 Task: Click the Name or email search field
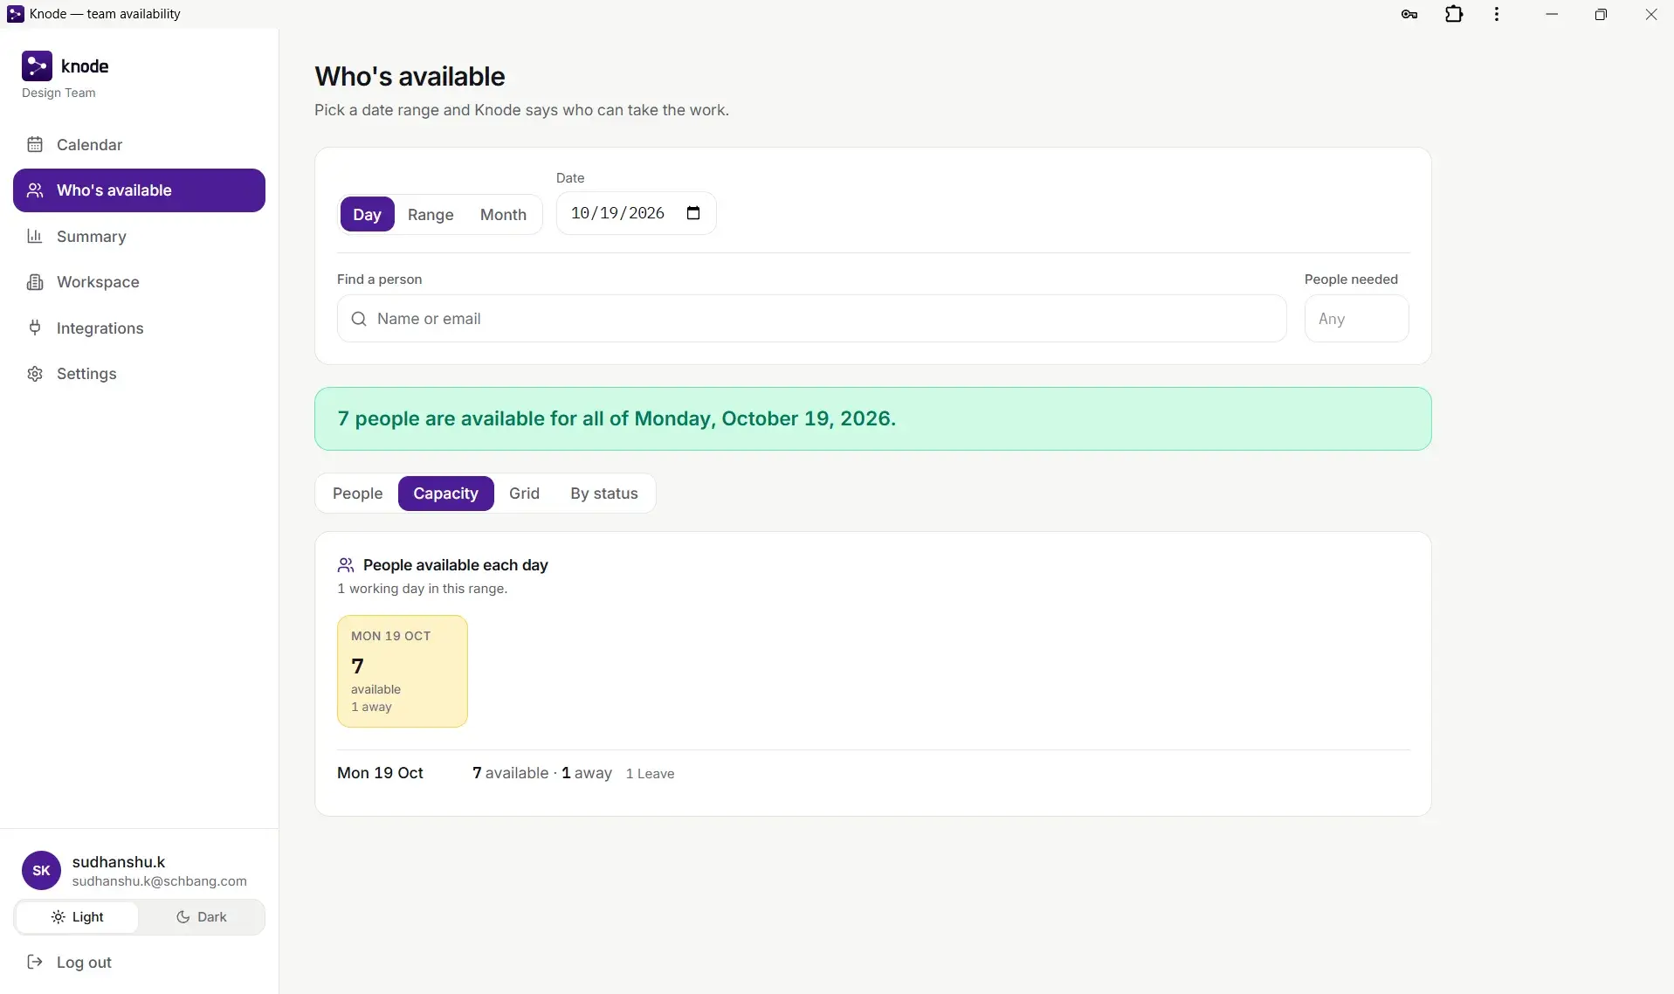click(x=812, y=319)
